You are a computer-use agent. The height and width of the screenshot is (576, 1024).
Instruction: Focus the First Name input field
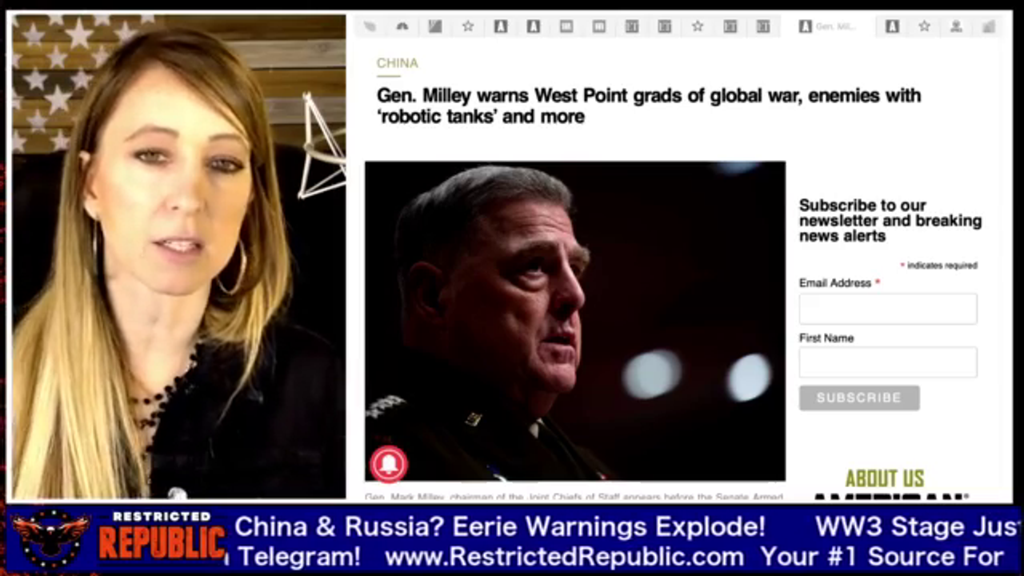pos(887,362)
